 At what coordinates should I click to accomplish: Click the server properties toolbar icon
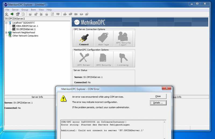tap(18, 14)
